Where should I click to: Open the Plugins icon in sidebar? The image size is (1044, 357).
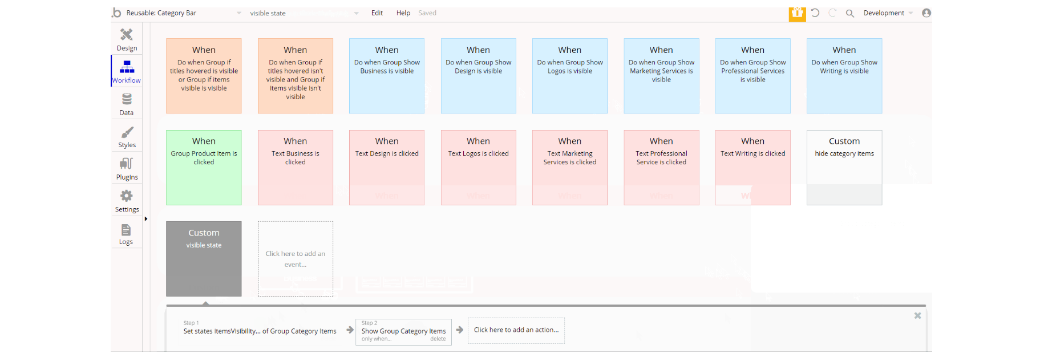point(127,164)
